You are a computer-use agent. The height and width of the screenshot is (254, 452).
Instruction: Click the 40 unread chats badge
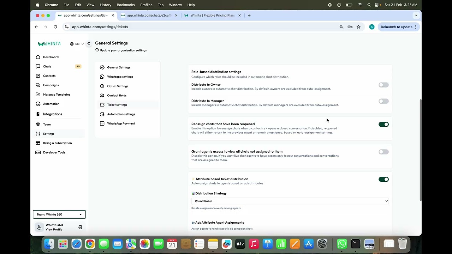click(78, 66)
